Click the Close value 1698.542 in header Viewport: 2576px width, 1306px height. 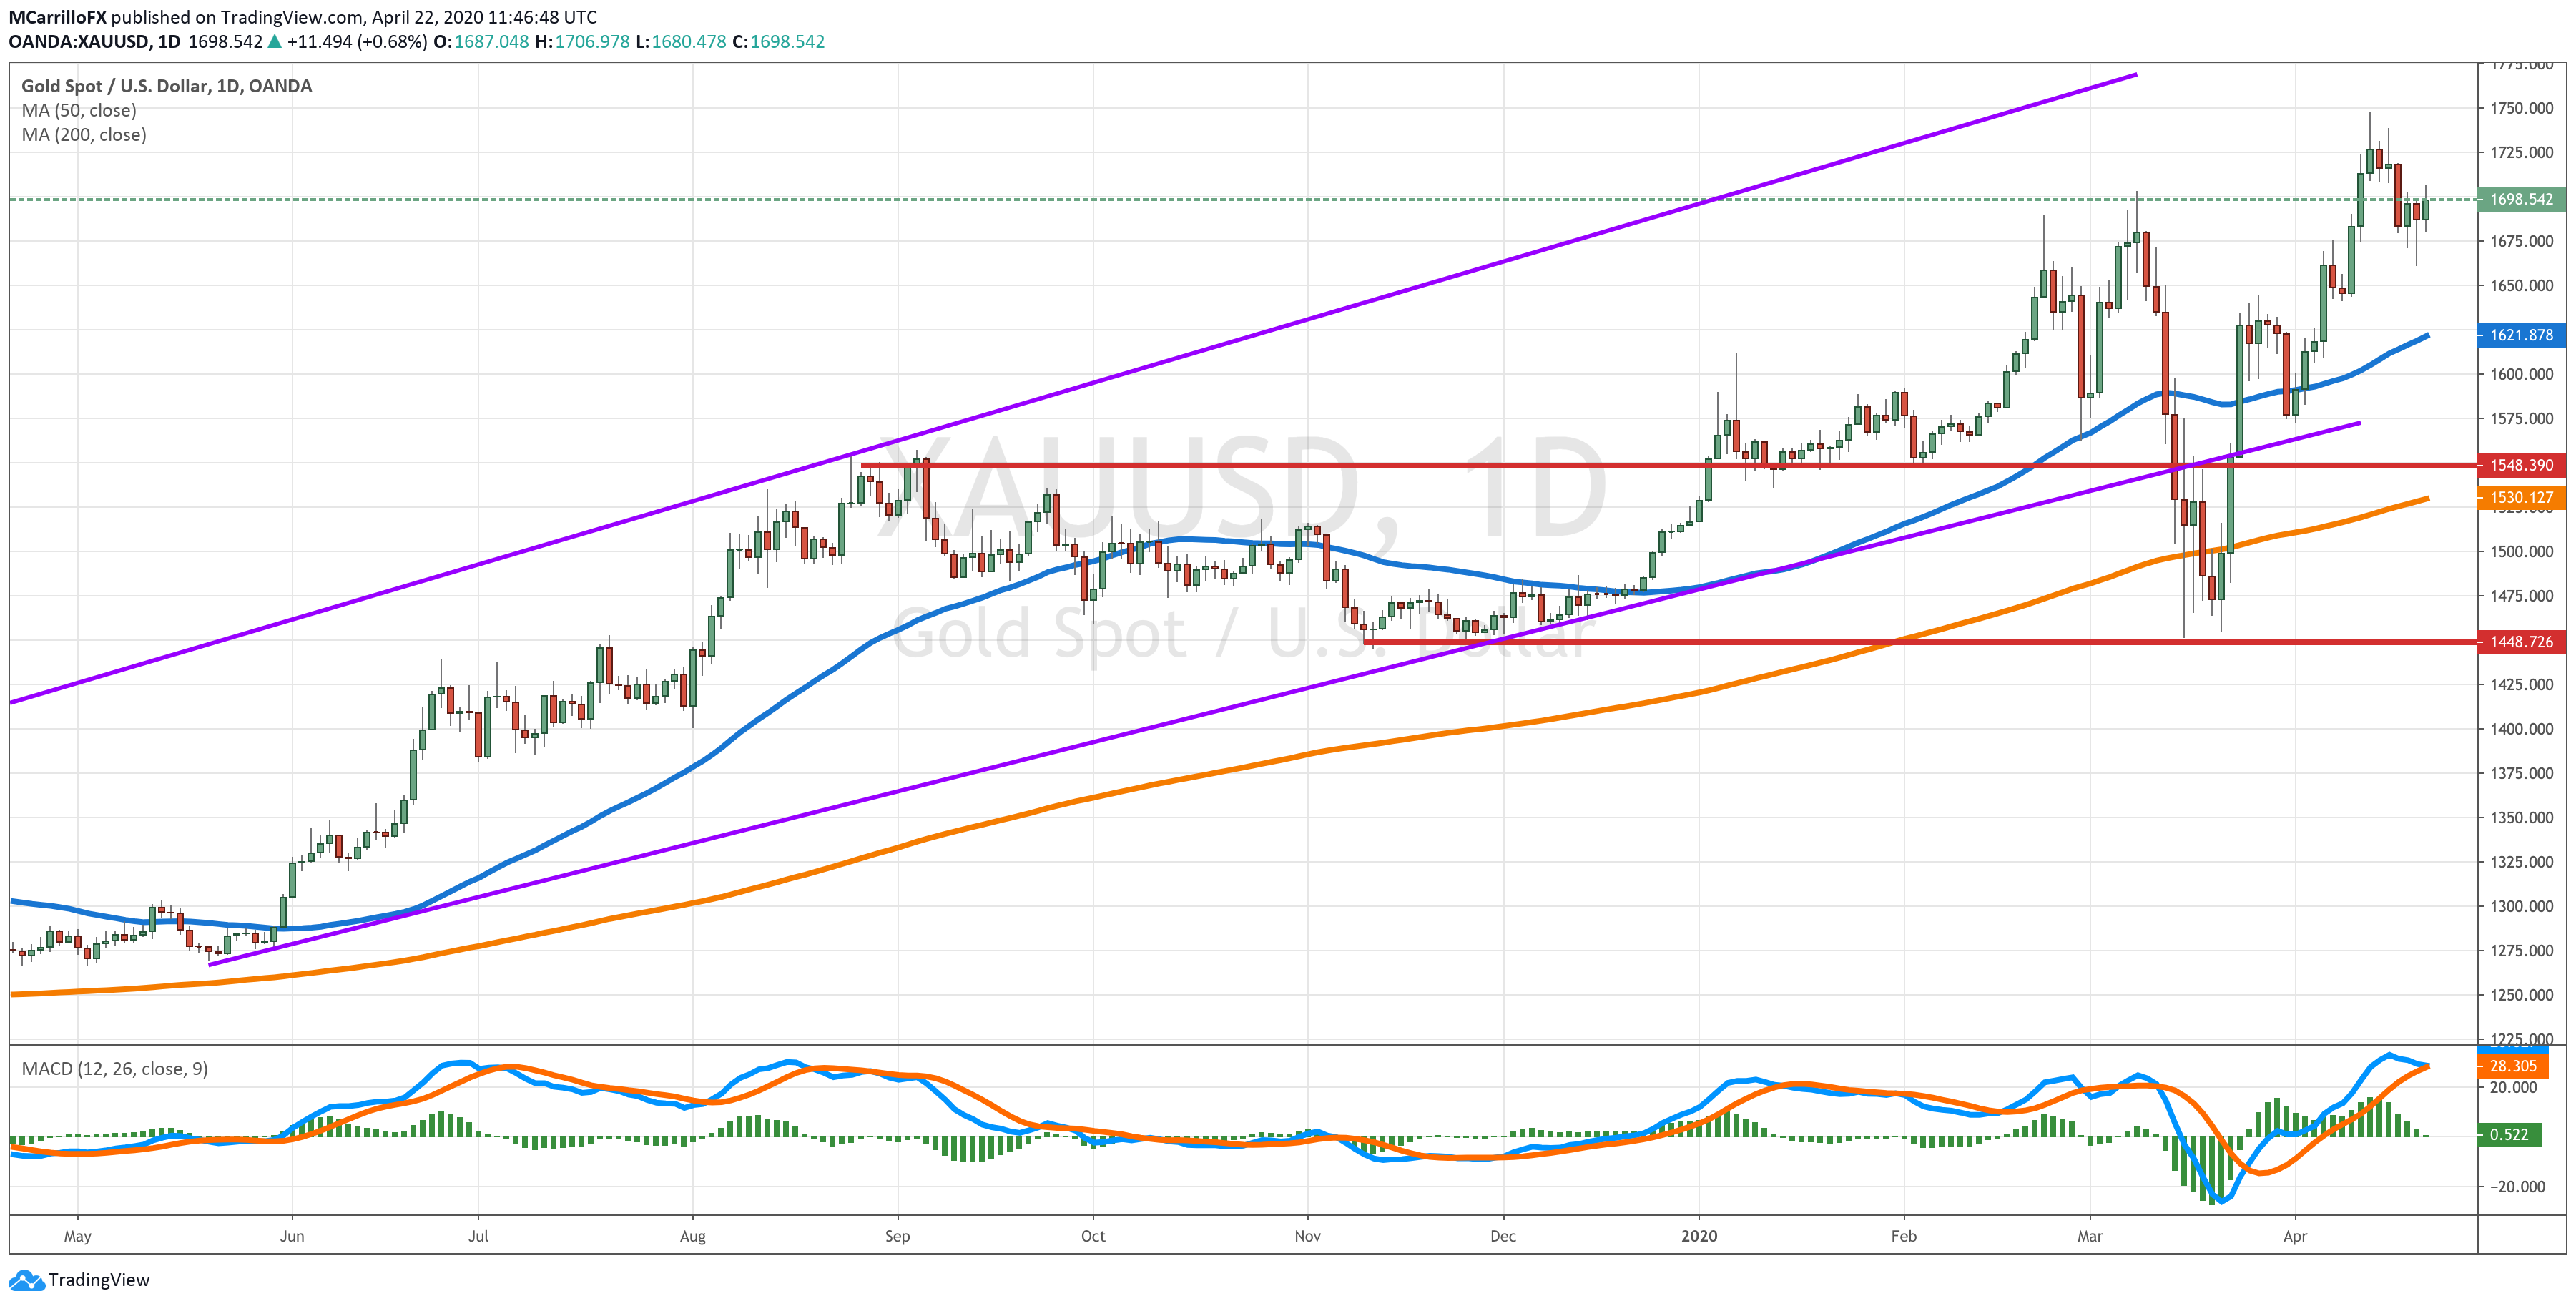coord(787,42)
